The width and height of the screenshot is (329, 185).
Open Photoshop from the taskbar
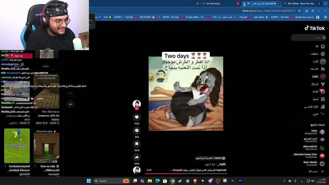[x=233, y=181]
